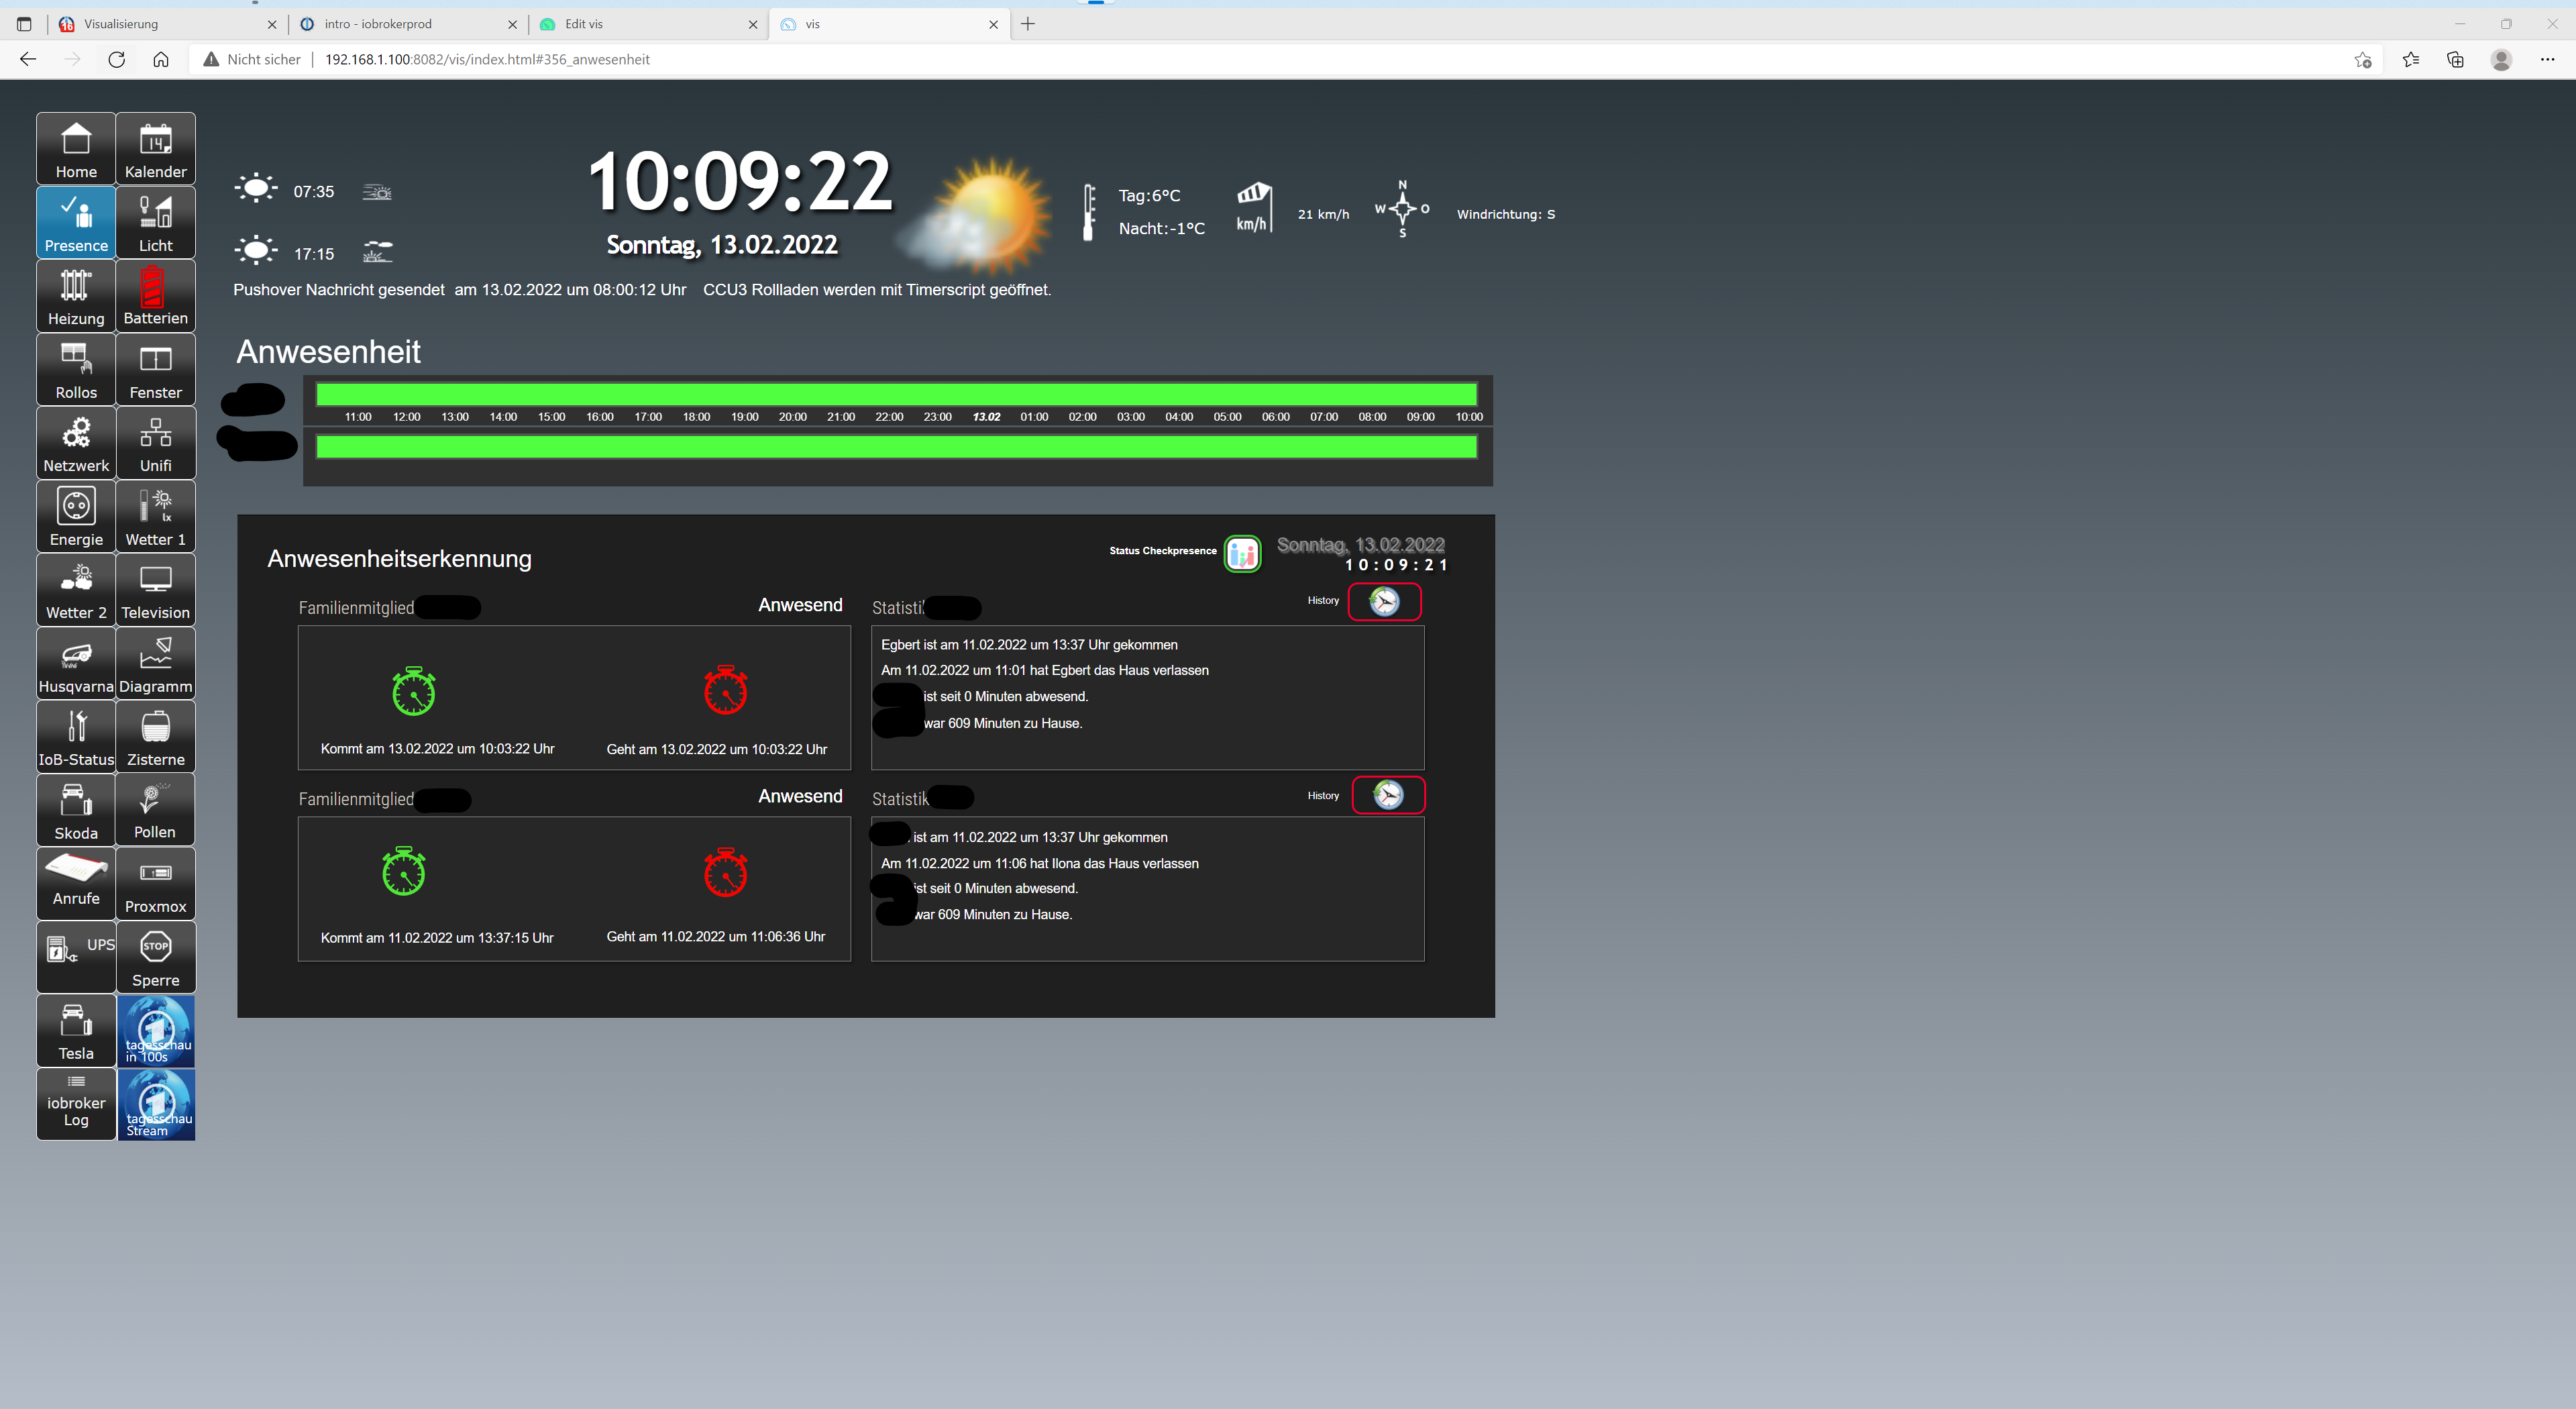
Task: Click the second History clock button
Action: pyautogui.click(x=1388, y=795)
